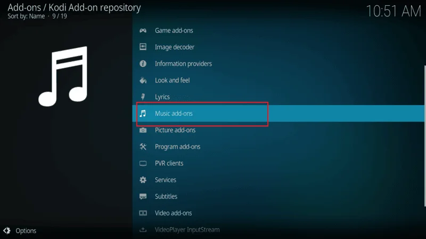Click the Image decoder icon

pyautogui.click(x=143, y=47)
